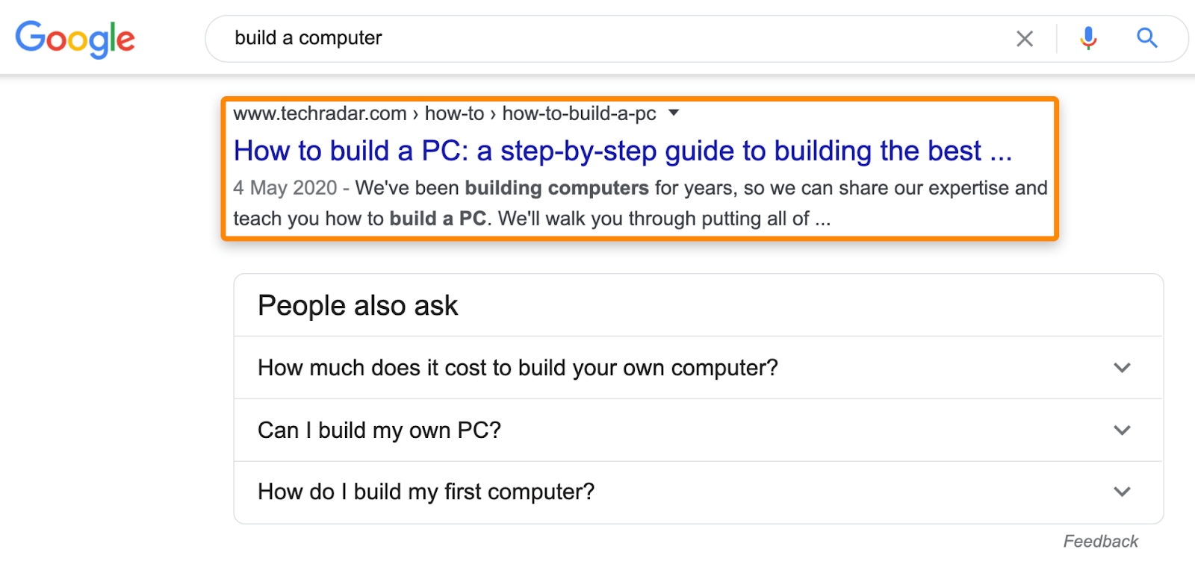Viewport: 1195px width, 570px height.
Task: Click the 'People also ask' heading
Action: point(358,306)
